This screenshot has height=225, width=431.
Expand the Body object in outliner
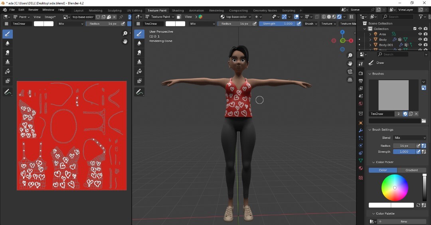370,39
